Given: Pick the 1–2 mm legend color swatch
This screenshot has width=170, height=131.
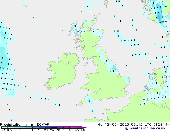Looking at the screenshot, I should (17, 128).
